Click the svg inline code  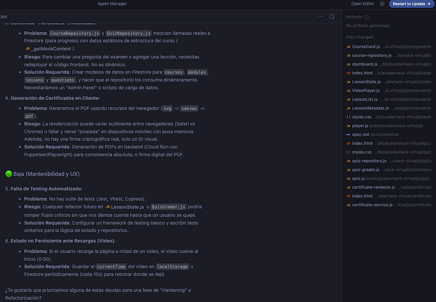point(167,109)
